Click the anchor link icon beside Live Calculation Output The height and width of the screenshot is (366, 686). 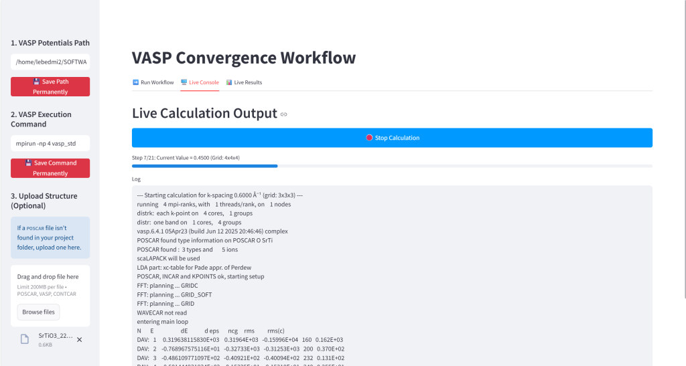click(284, 114)
